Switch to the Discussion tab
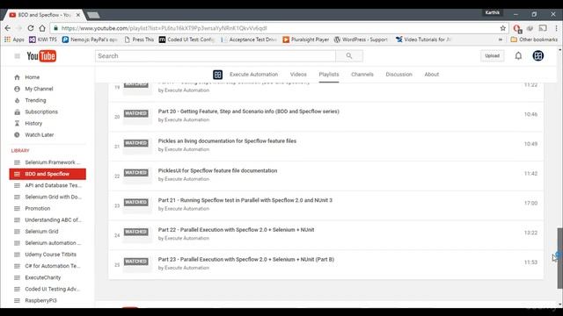 point(398,75)
